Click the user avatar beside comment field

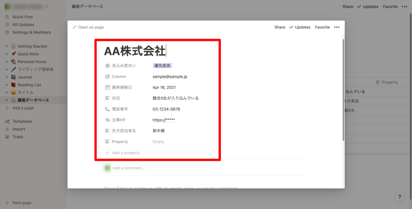tap(107, 168)
